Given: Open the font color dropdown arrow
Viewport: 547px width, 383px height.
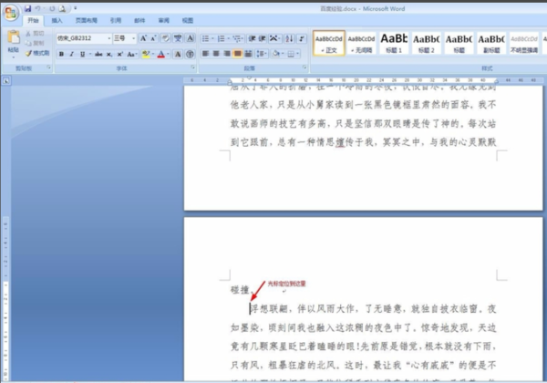Looking at the screenshot, I should pos(168,54).
